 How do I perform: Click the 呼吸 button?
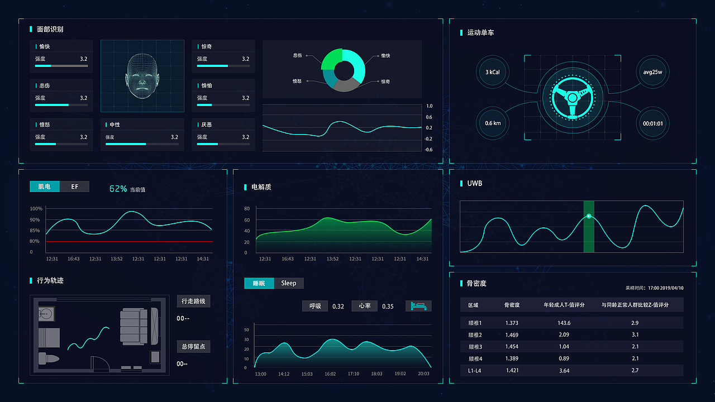click(315, 306)
